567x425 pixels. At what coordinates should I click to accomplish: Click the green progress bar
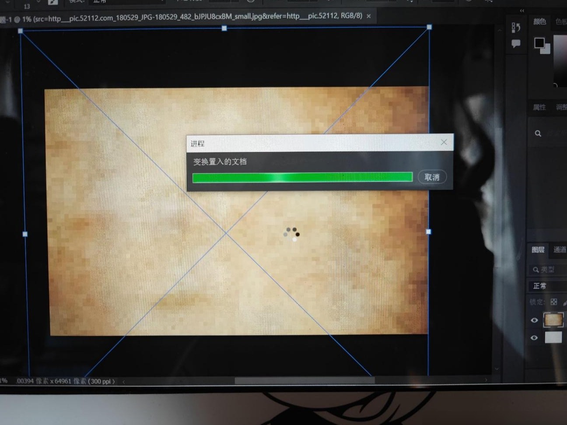point(302,177)
